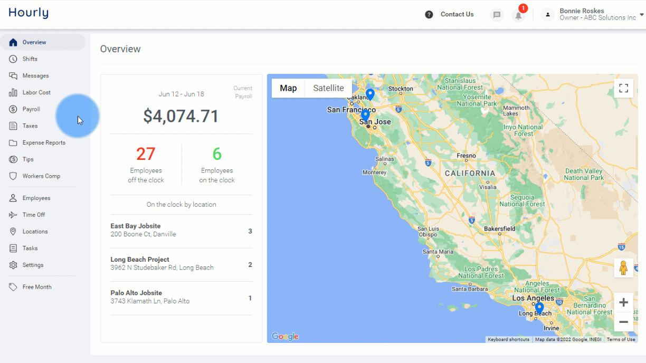Click the 27 employees off the clock
Screen dimensions: 646x363
coord(146,154)
